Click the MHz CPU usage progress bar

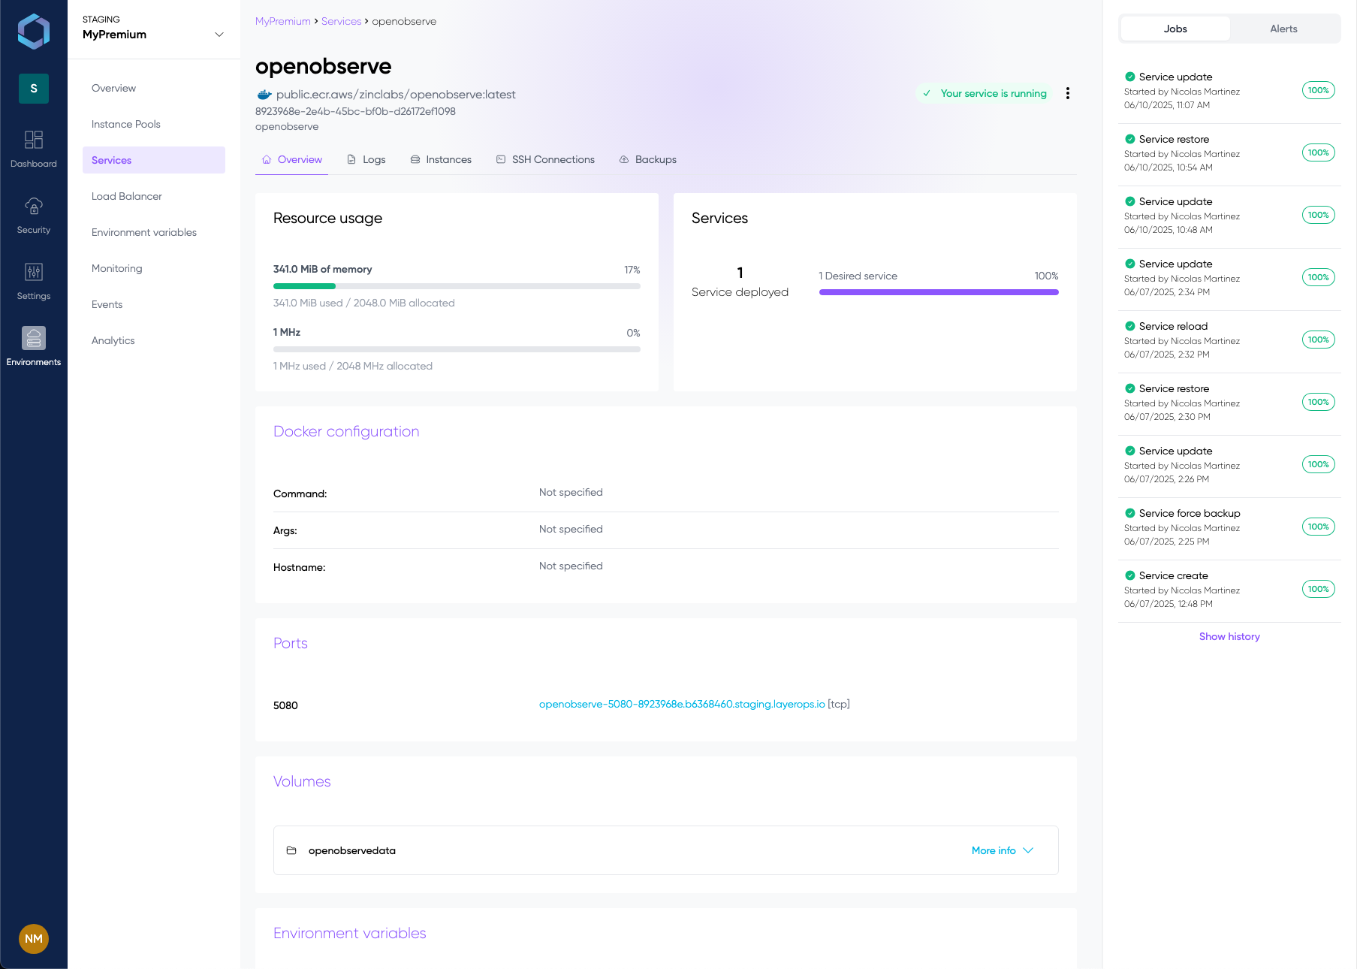pyautogui.click(x=457, y=349)
